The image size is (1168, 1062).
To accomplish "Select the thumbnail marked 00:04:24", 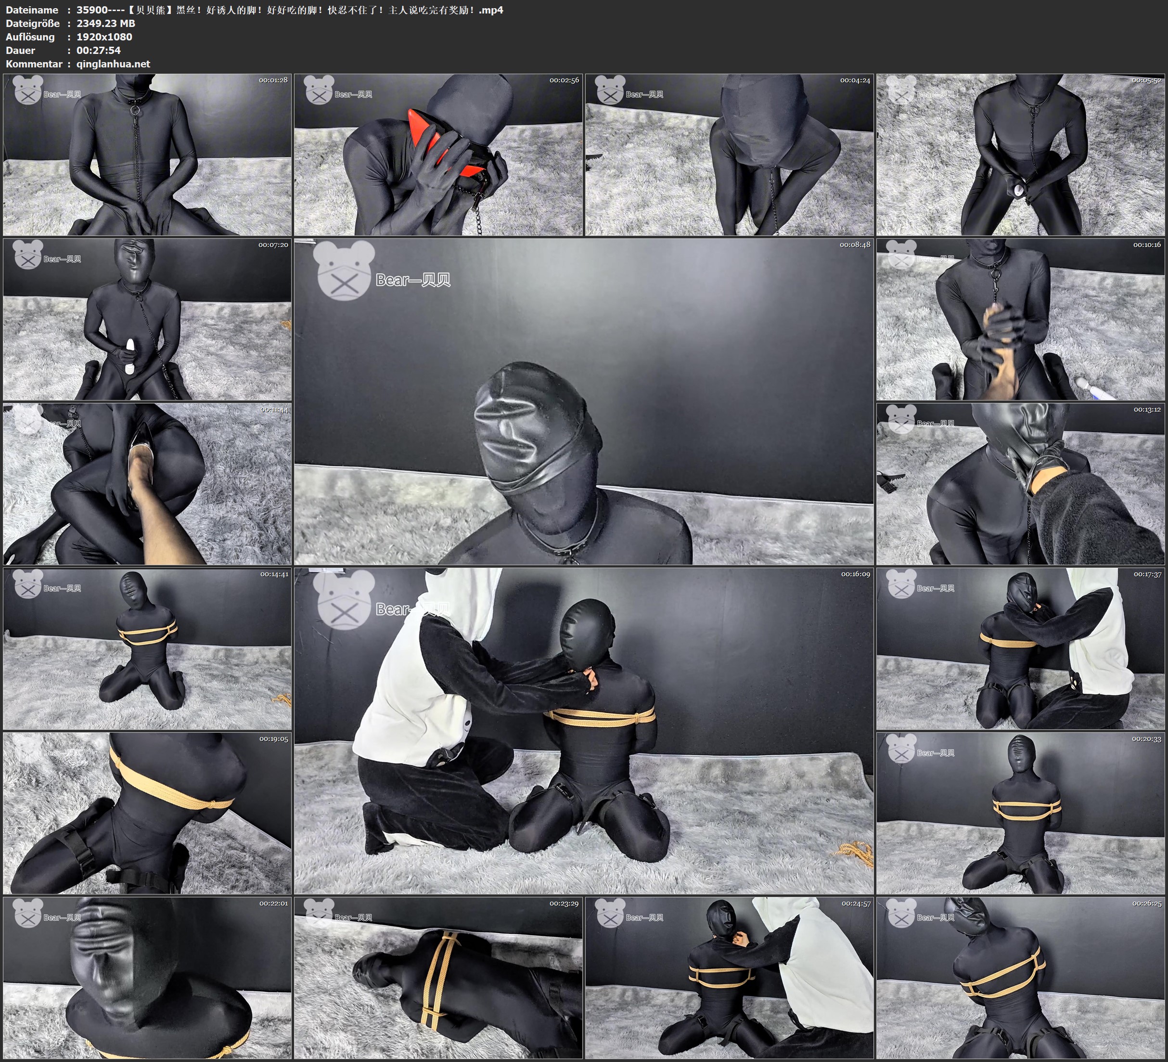I will 729,154.
